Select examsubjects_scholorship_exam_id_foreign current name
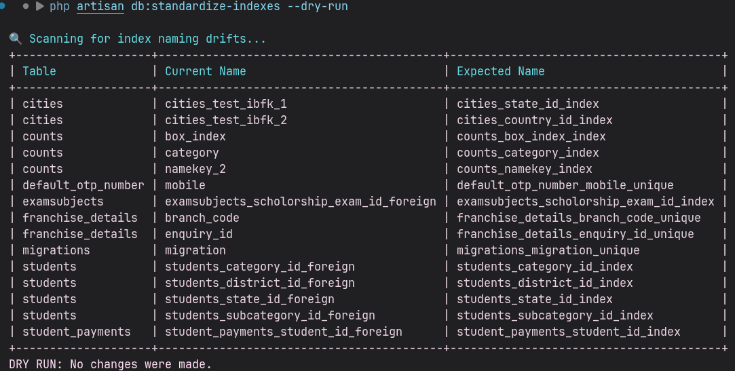The height and width of the screenshot is (371, 735). [x=301, y=202]
